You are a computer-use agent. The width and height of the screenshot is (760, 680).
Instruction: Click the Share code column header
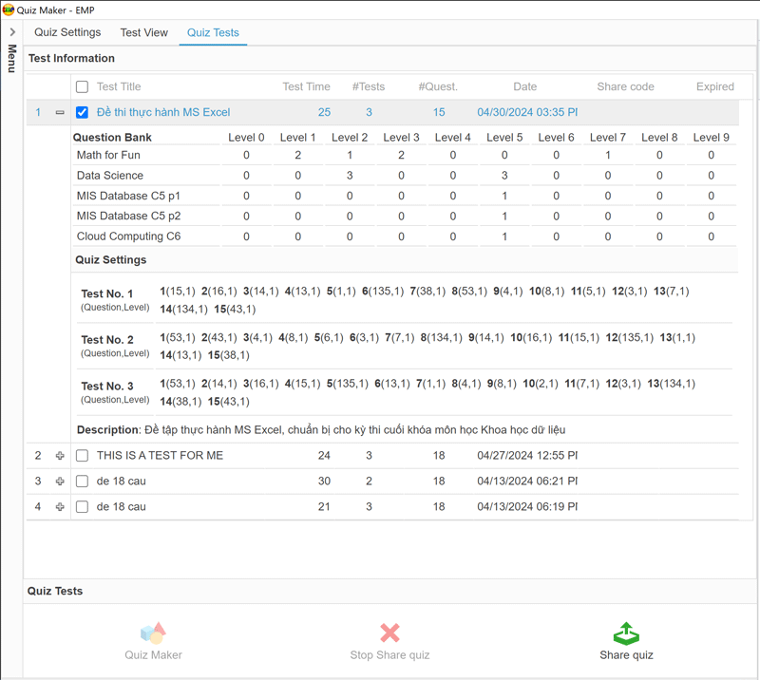625,86
